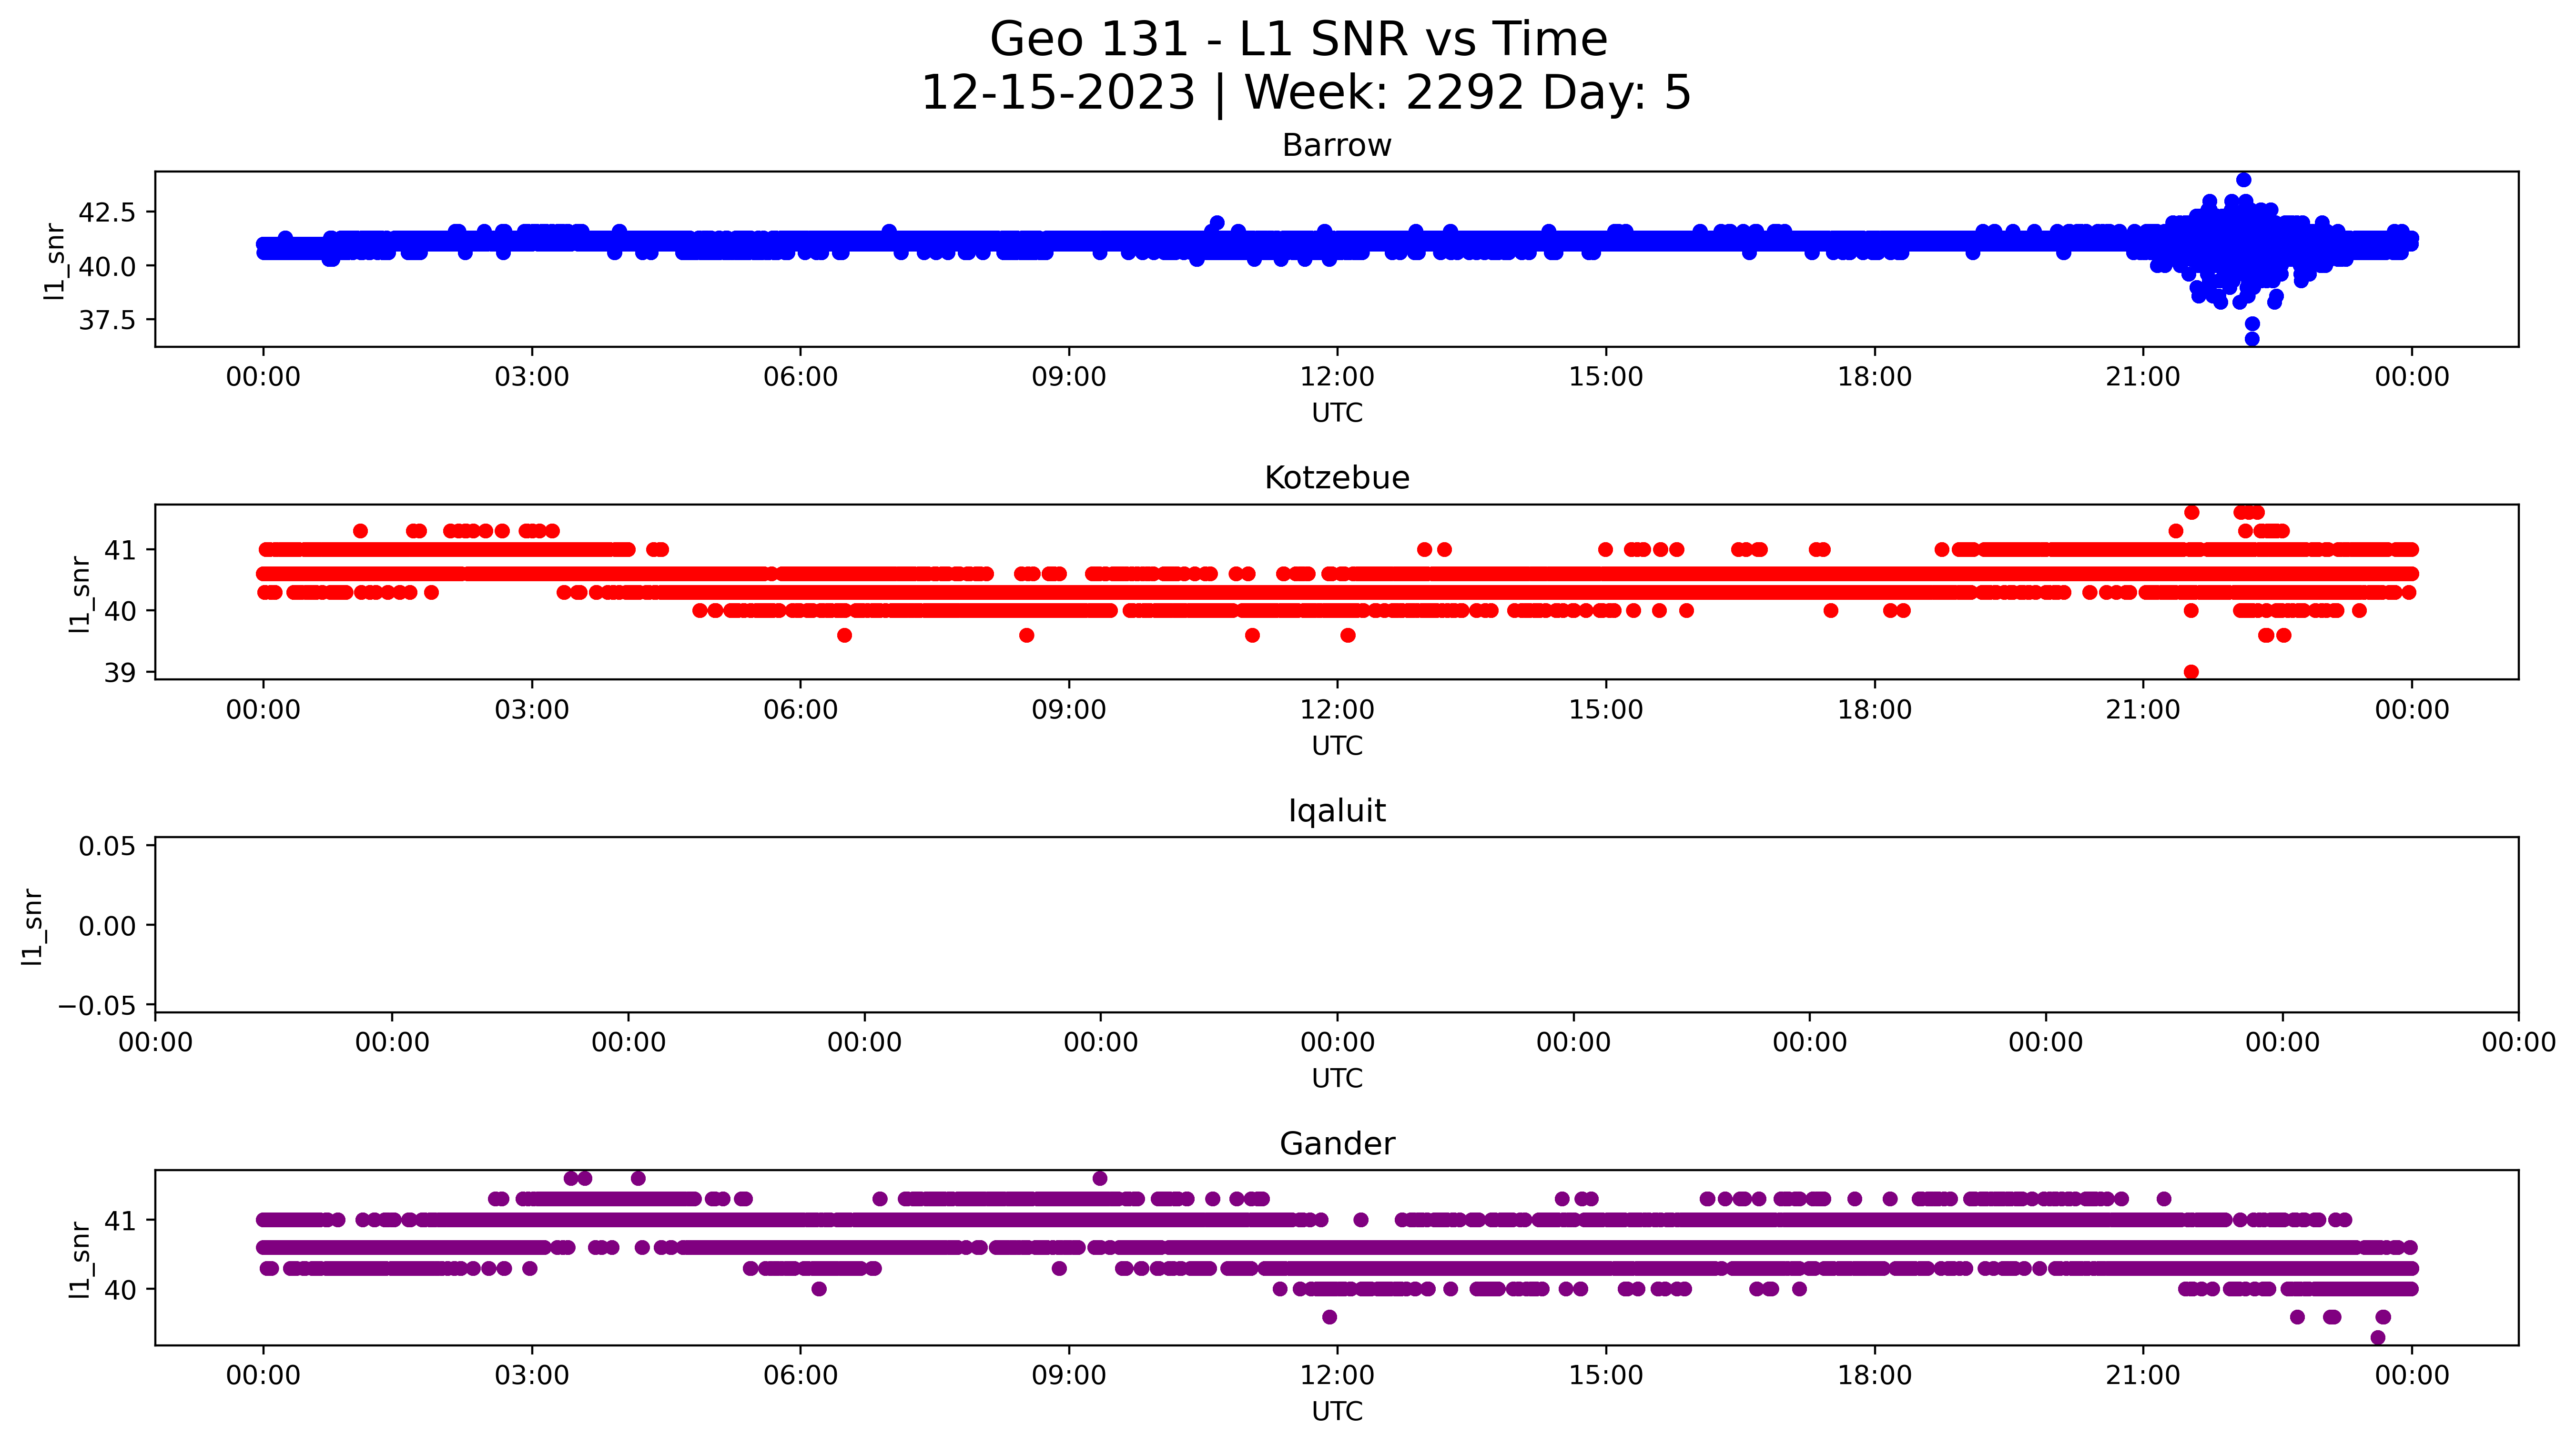Select the 'Iqaluit' subplot title
This screenshot has width=2576, height=1445.
click(x=1336, y=811)
